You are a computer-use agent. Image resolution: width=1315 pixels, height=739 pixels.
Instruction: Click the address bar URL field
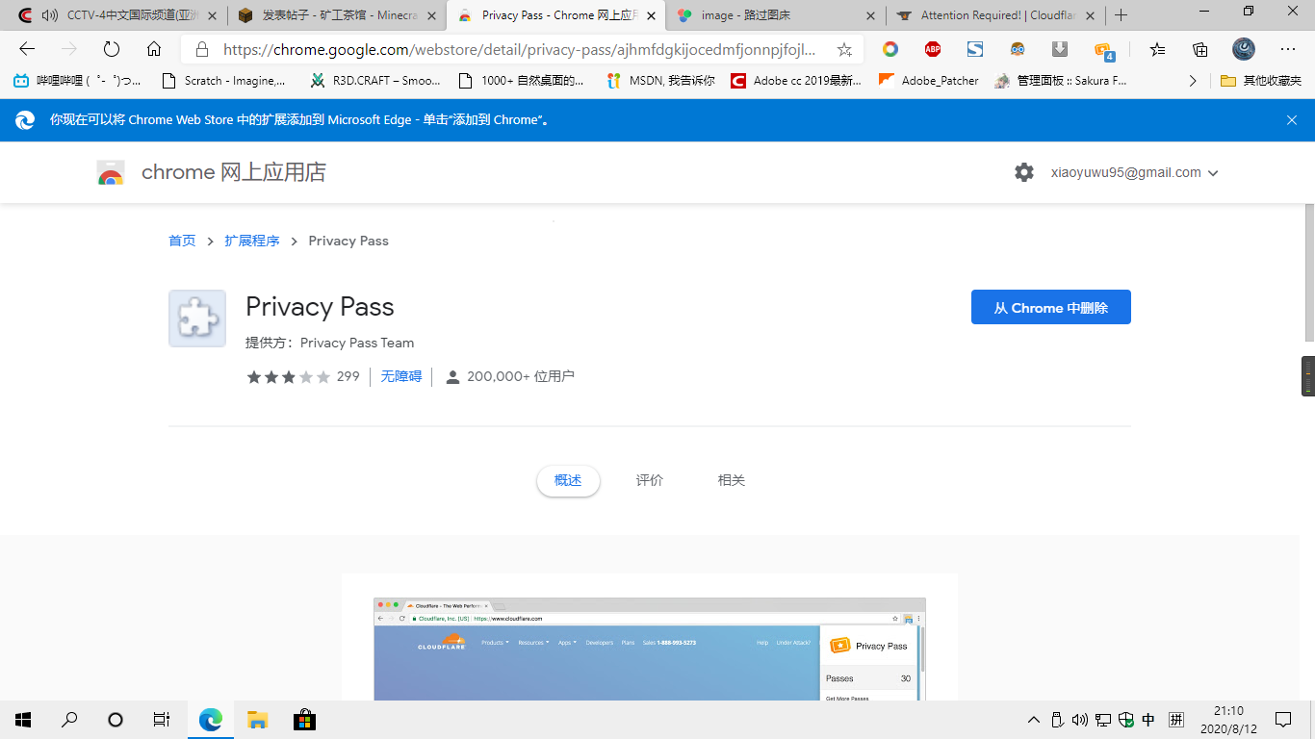coord(518,49)
